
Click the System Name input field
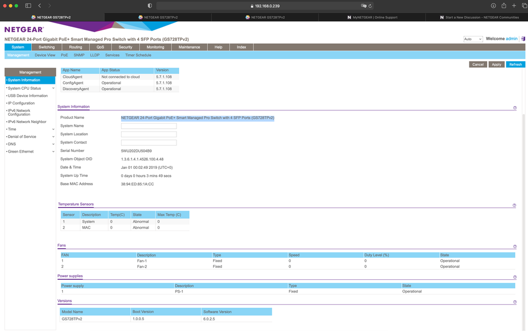[x=149, y=126]
